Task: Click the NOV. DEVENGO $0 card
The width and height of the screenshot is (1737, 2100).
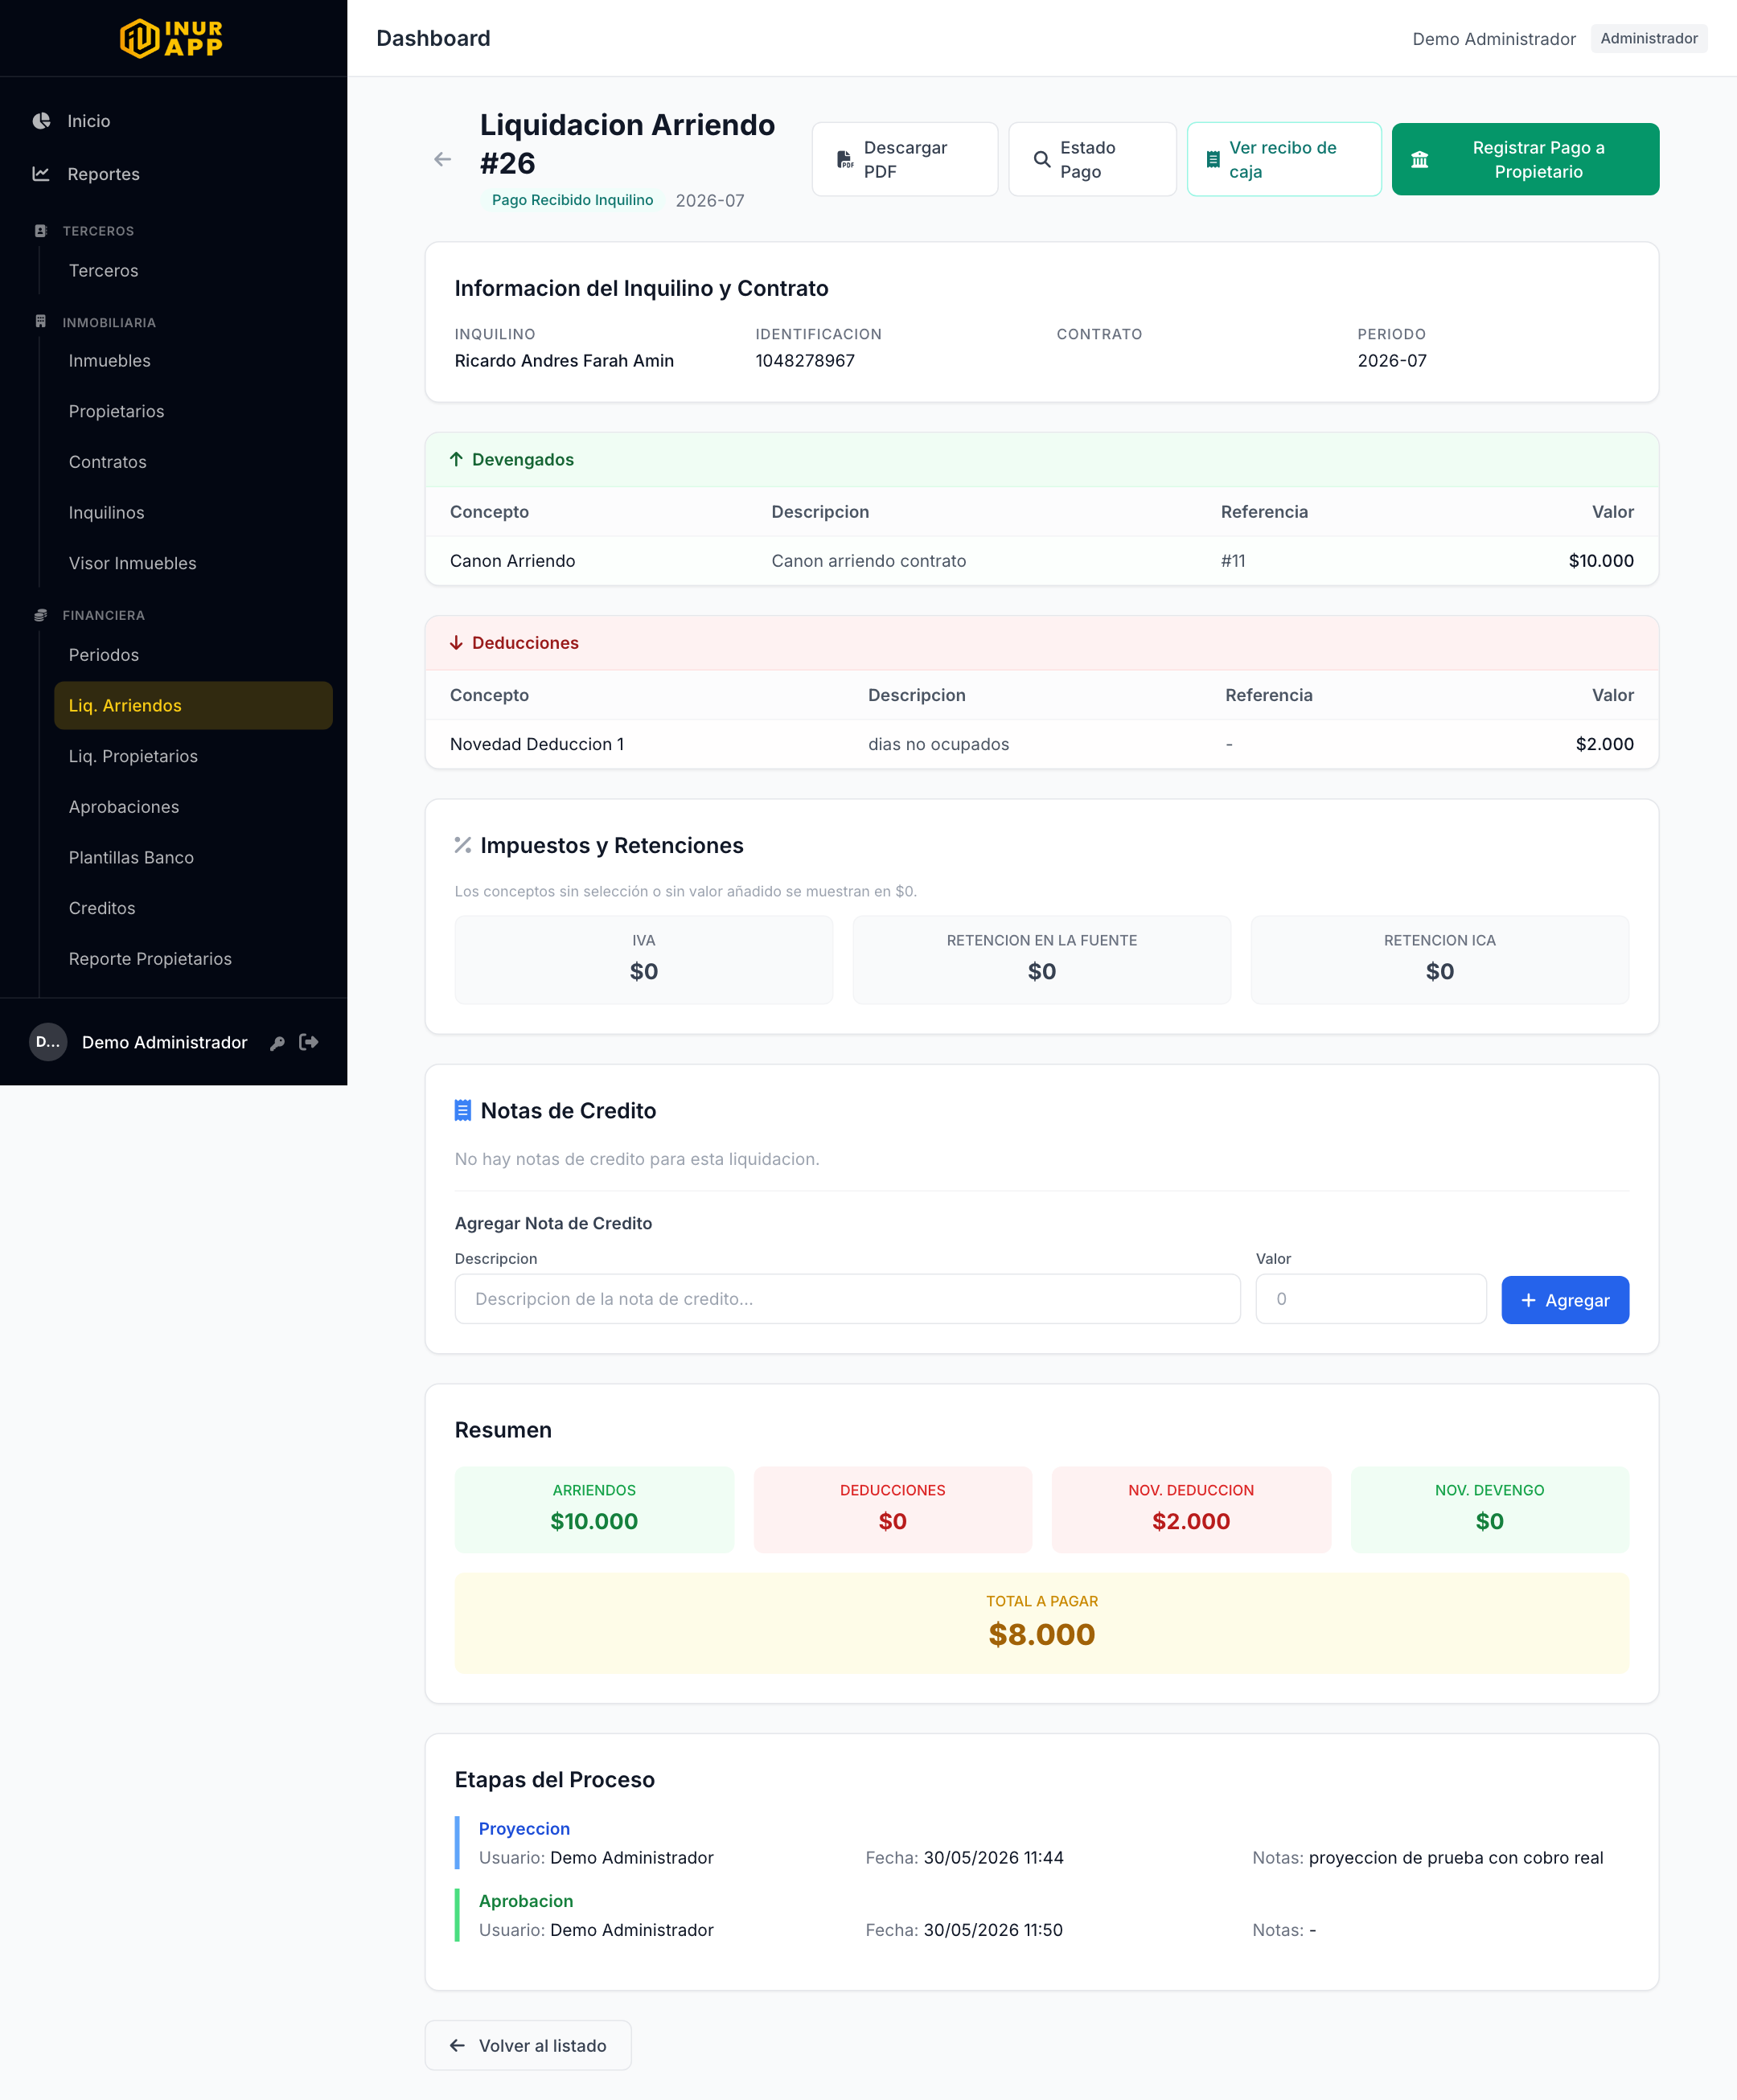Action: (1489, 1510)
